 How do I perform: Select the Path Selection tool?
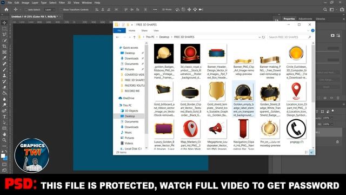4,122
